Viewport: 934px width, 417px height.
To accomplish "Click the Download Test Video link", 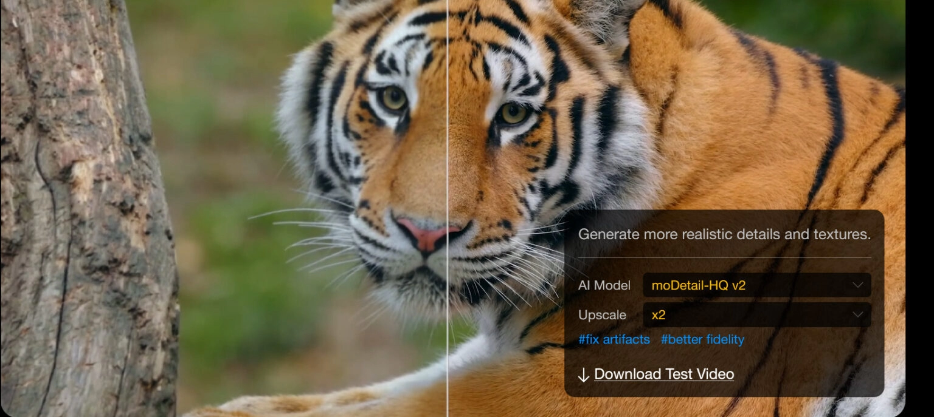I will coord(663,375).
